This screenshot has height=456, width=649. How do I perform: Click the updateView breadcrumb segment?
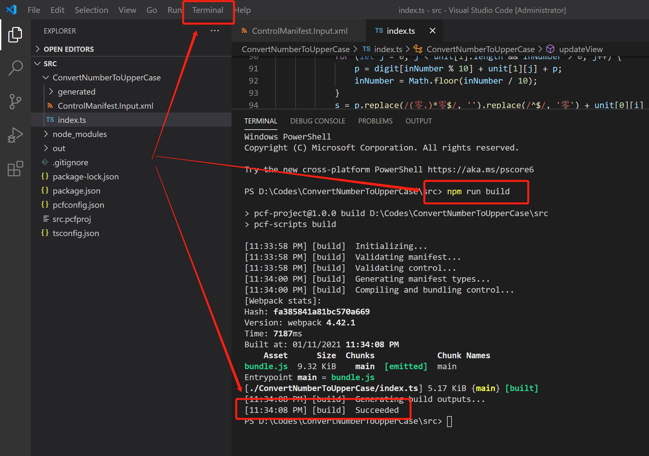(581, 49)
